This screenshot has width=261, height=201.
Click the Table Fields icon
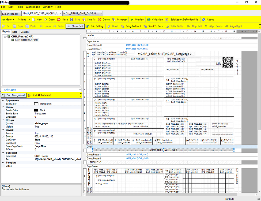click(167, 26)
